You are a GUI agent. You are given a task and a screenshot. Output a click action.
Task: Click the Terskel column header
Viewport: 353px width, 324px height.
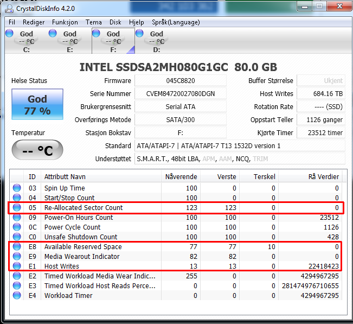pyautogui.click(x=259, y=176)
